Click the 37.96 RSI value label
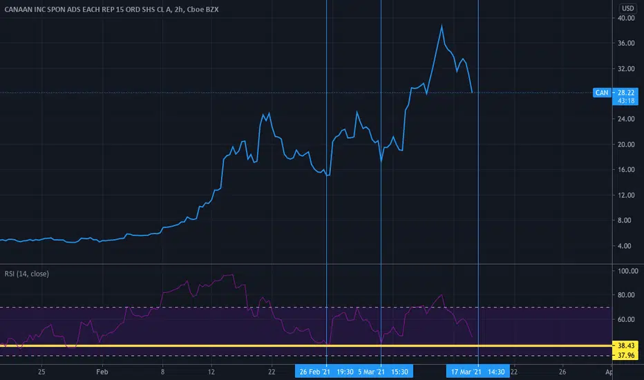The height and width of the screenshot is (380, 644). click(x=625, y=355)
